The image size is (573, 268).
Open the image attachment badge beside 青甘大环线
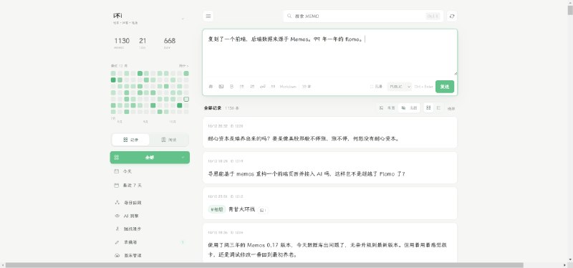(263, 210)
